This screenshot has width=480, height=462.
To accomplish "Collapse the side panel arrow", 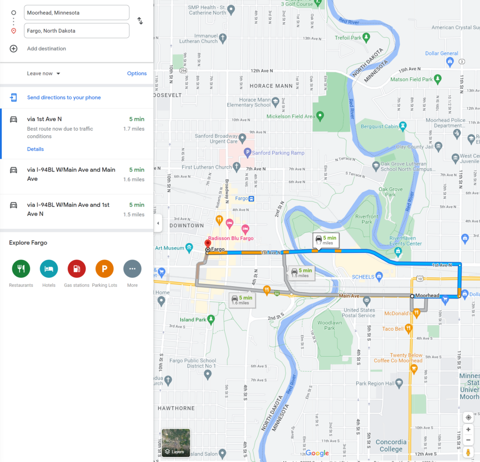I will tap(158, 223).
